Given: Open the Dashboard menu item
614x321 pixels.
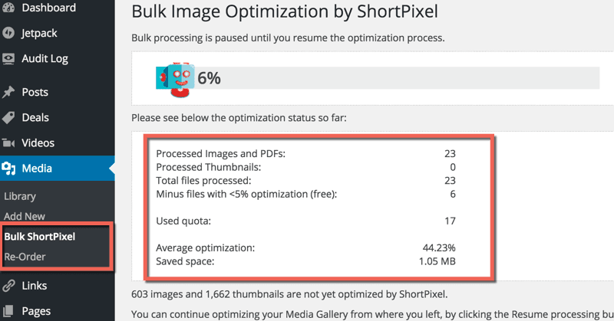Looking at the screenshot, I should [x=48, y=8].
